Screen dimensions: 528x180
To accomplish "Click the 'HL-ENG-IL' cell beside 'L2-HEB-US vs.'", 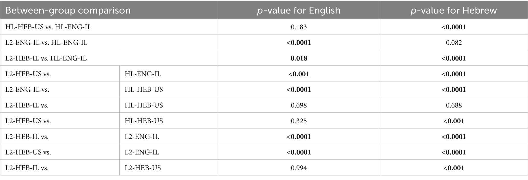I will click(143, 74).
